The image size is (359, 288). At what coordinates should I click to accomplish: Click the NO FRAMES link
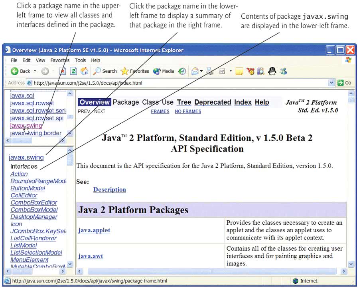(x=188, y=111)
